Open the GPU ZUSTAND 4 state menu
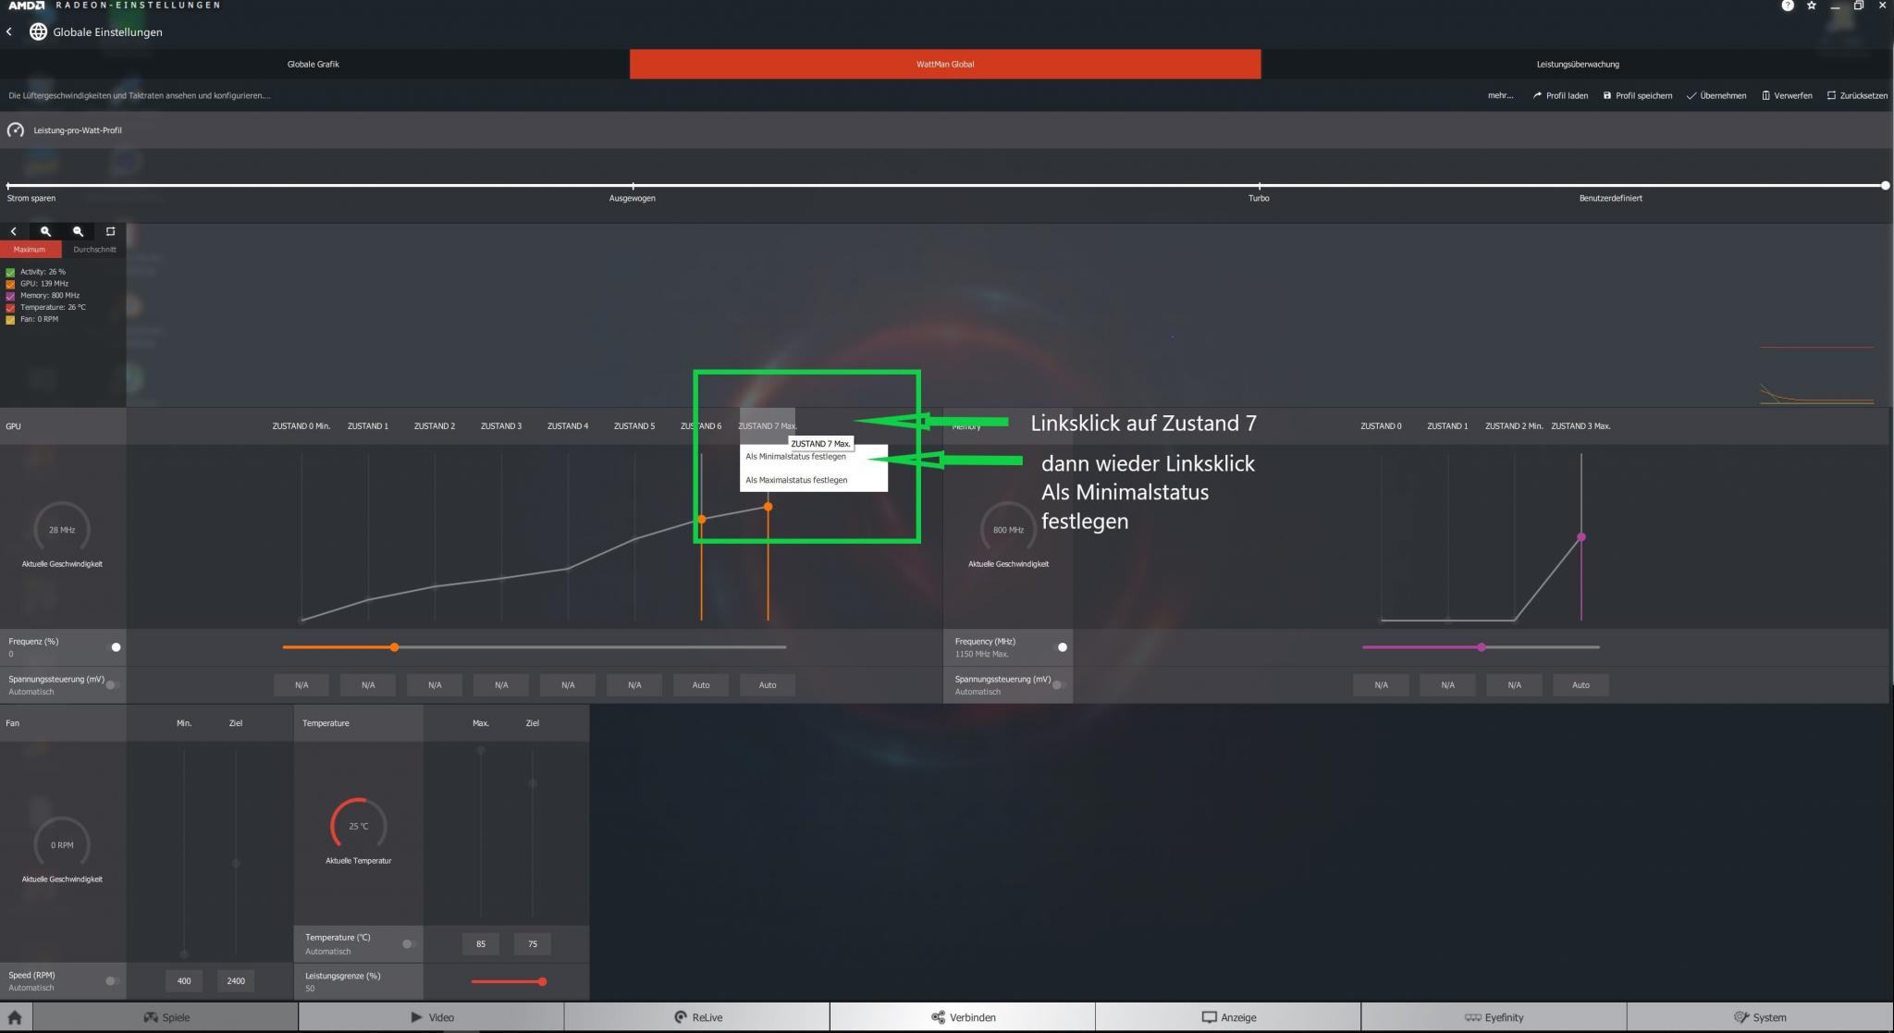The height and width of the screenshot is (1033, 1894). (567, 426)
